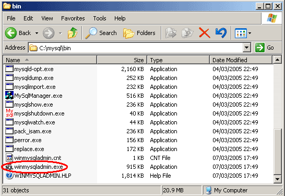
Task: Click the Help File type cell
Action: (x=160, y=176)
